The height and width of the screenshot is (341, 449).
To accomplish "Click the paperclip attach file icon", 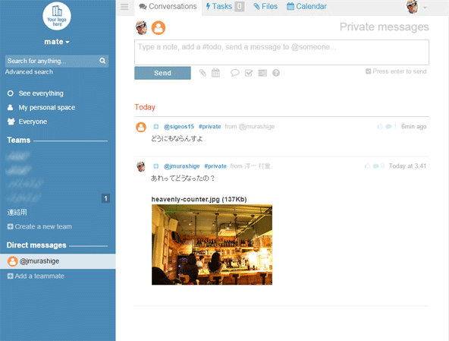I will point(203,73).
